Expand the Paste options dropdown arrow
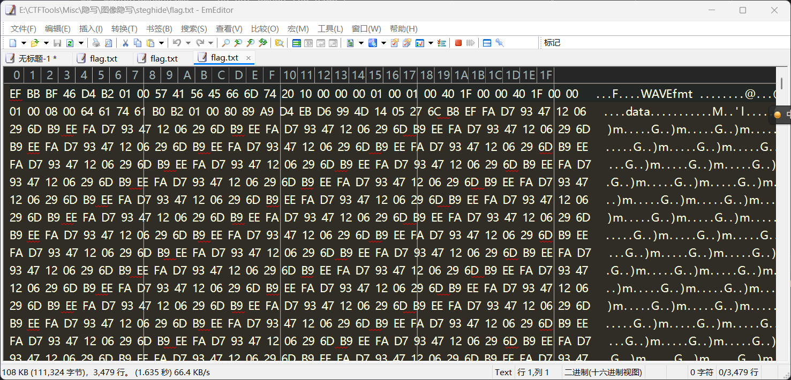791x380 pixels. pyautogui.click(x=161, y=43)
